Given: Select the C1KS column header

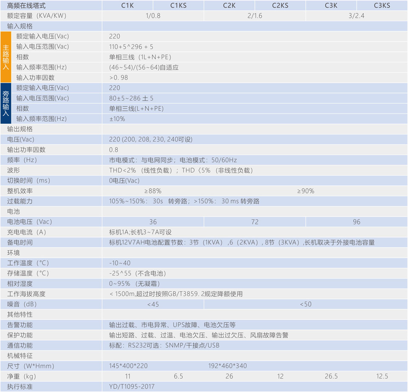Looking at the screenshot, I should click(x=178, y=6).
